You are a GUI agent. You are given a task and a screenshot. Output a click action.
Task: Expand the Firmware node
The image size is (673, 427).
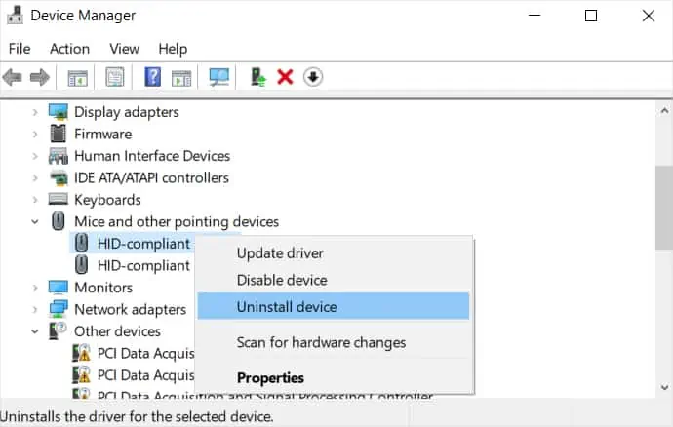tap(35, 135)
